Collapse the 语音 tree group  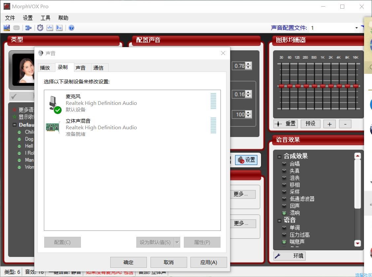tap(279, 221)
